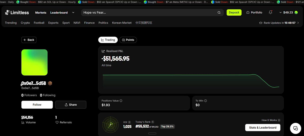Viewport: 304px width, 136px height.
Task: Click the P&L line chart
Action: click(x=191, y=81)
